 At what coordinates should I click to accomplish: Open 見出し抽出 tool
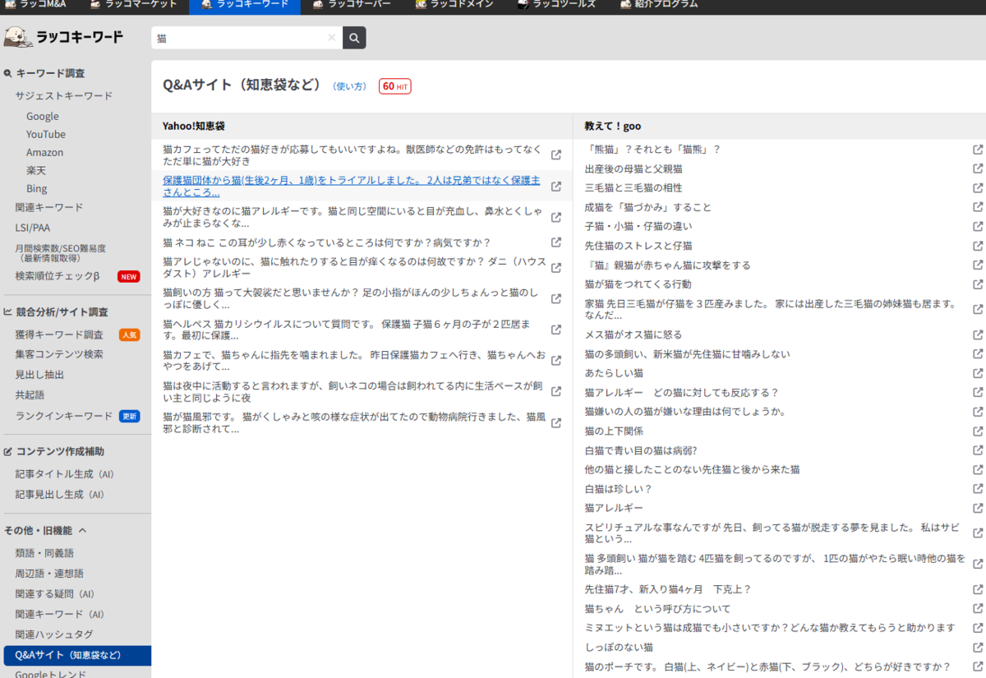point(39,375)
